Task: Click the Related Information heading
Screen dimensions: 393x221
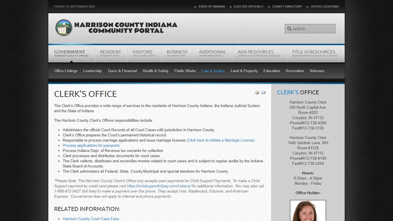Action: (87, 209)
